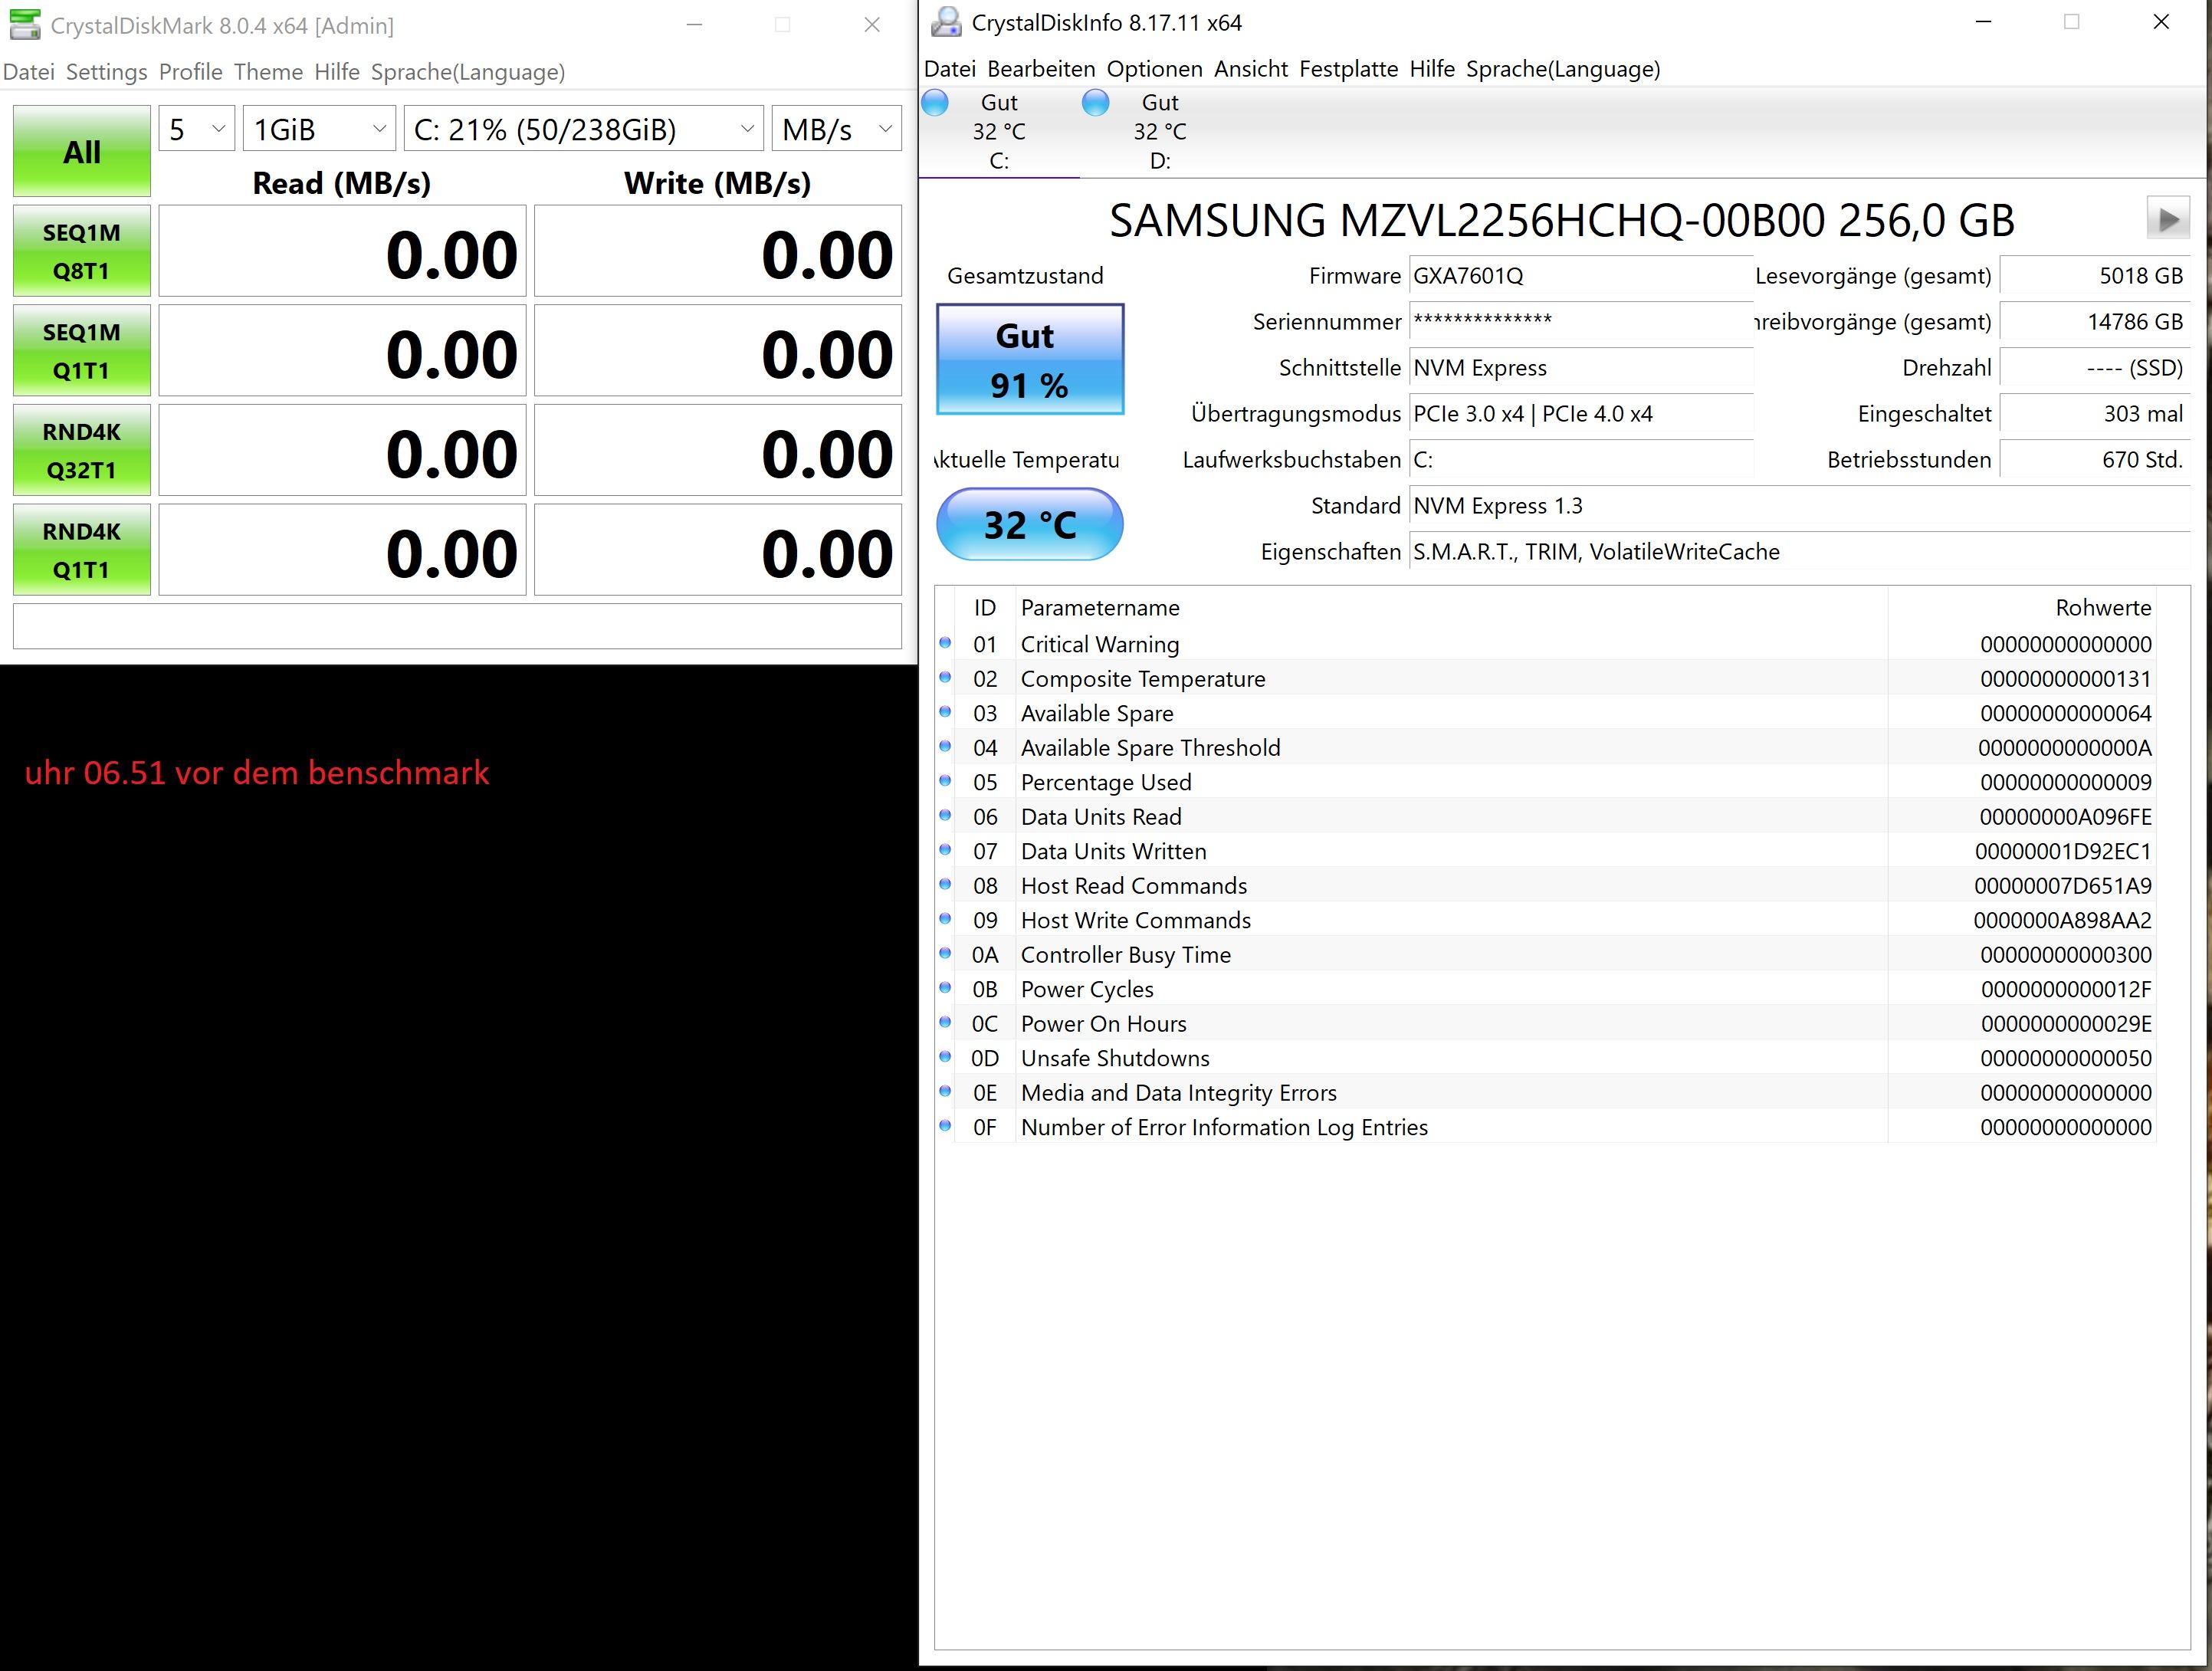Click the Gut 91 % health status button
This screenshot has width=2212, height=1671.
pyautogui.click(x=1030, y=359)
